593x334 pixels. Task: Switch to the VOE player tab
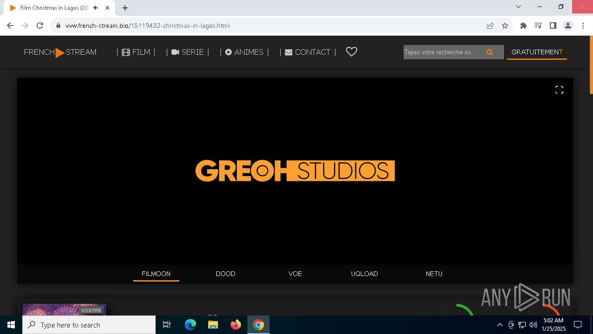[x=295, y=274]
